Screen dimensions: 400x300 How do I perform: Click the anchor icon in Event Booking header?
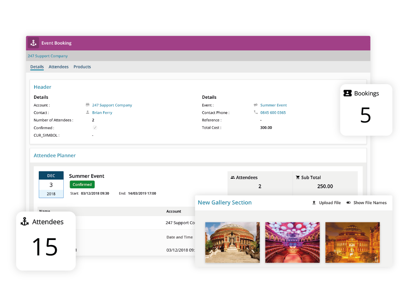pyautogui.click(x=33, y=43)
